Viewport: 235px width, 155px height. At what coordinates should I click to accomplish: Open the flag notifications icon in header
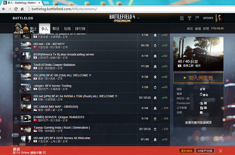tap(197, 18)
